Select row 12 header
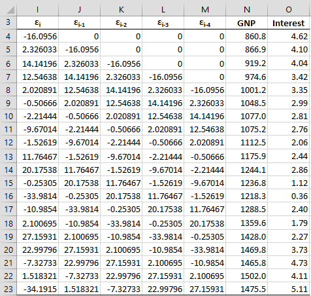Viewport: 311px width, 296px height. (8, 143)
